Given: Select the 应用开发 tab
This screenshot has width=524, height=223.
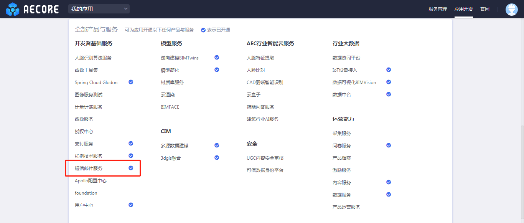Looking at the screenshot, I should coord(463,9).
